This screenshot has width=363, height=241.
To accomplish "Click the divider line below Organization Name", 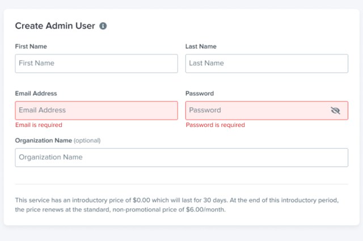I will click(181, 184).
